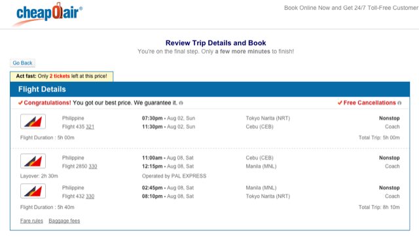Click Philippine Airlines logo for Flight 435
This screenshot has width=419, height=237.
point(33,122)
